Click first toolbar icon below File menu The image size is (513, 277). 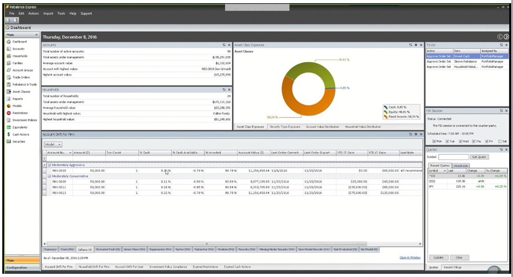(8, 20)
